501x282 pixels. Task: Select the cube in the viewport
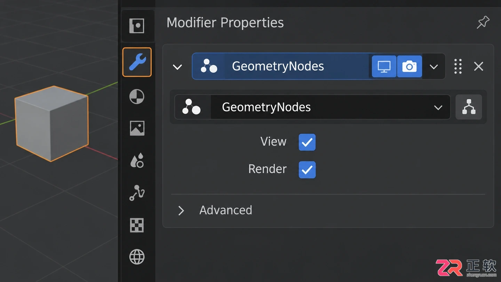tap(51, 123)
